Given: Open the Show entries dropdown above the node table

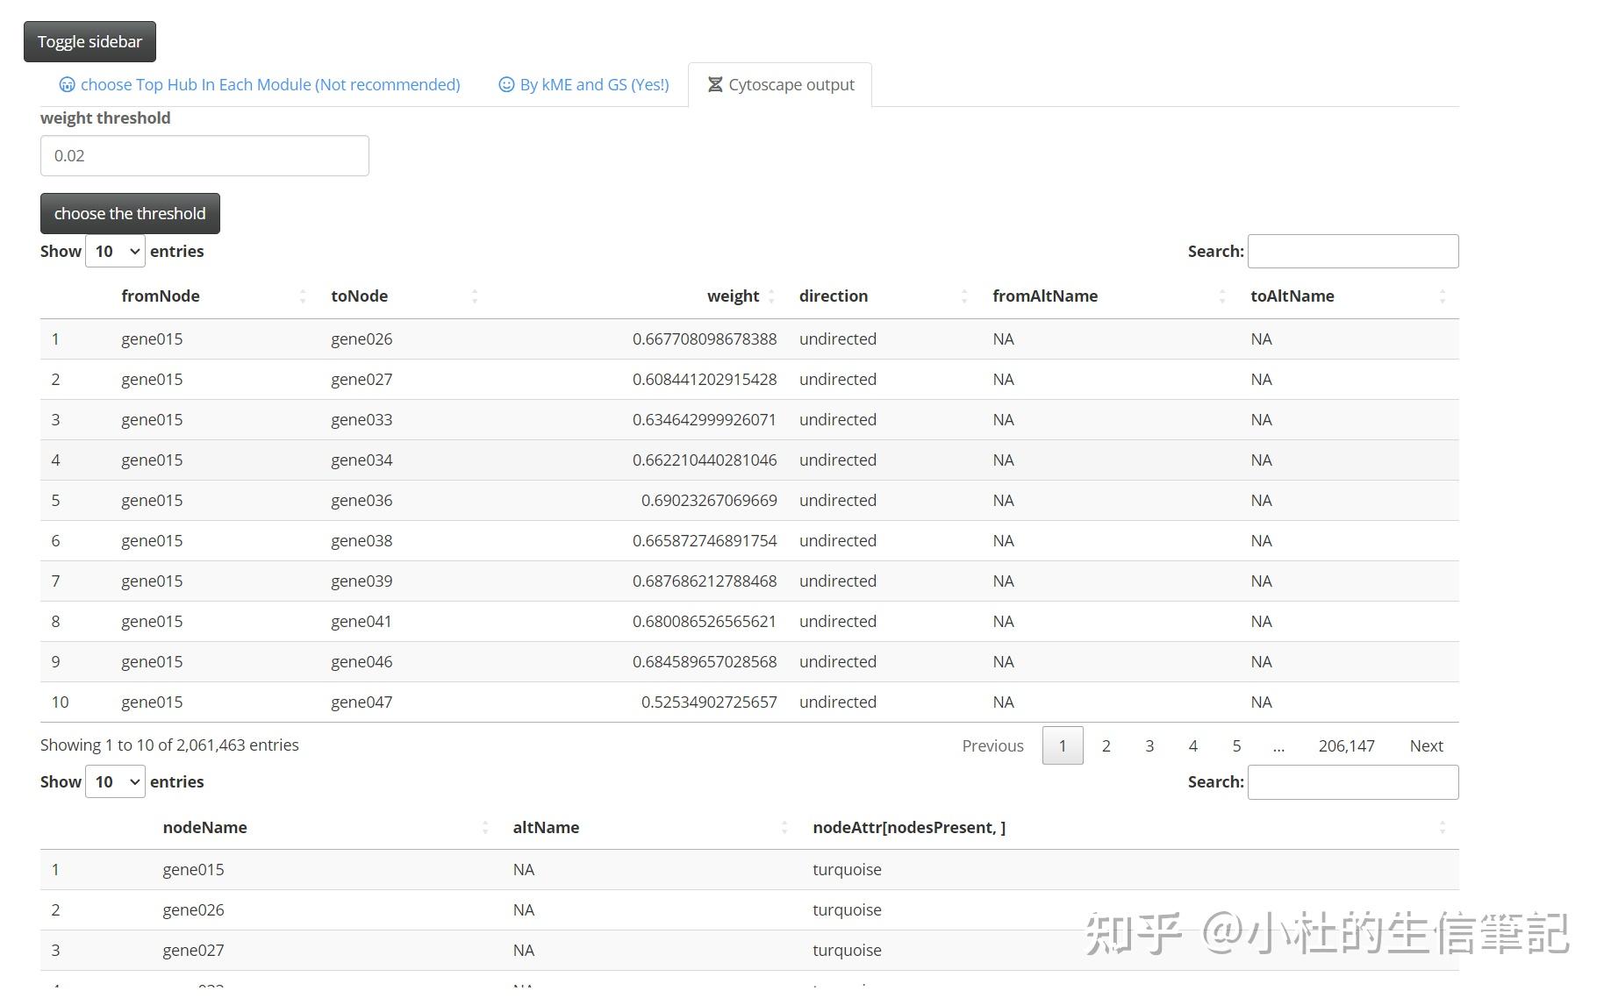Looking at the screenshot, I should click(x=114, y=781).
